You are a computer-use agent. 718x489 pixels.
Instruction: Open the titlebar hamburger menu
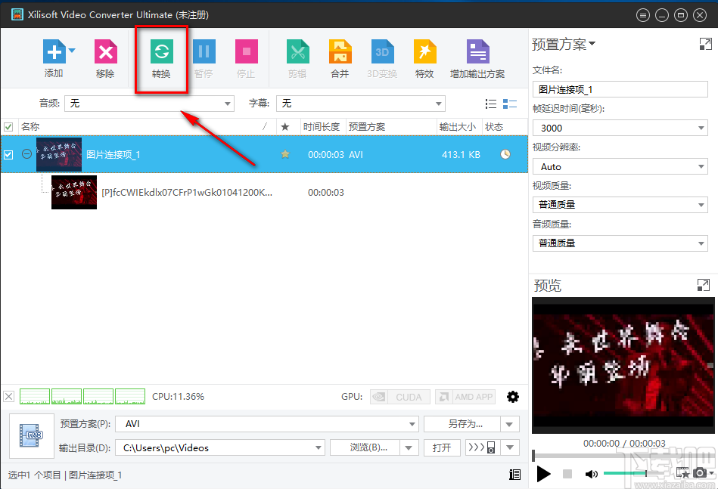pyautogui.click(x=642, y=14)
